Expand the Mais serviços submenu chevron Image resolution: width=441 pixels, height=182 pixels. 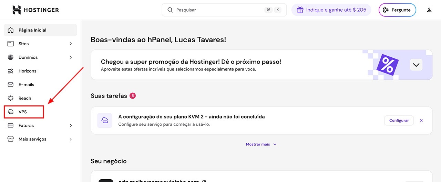(71, 139)
